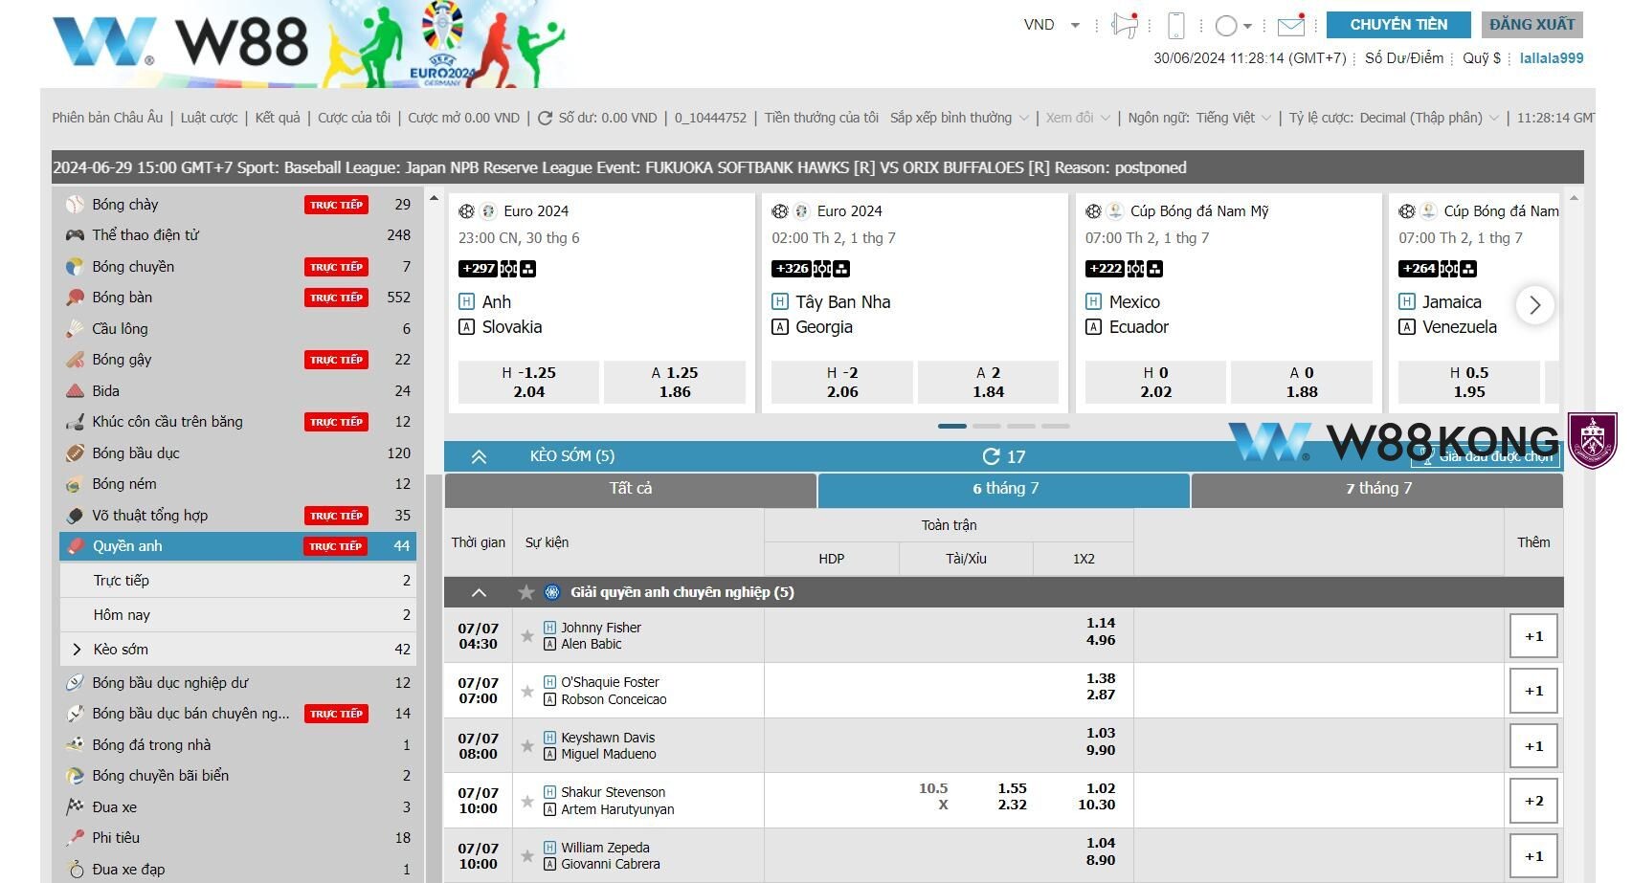Viewport: 1632px width, 883px height.
Task: Click the Khúc côn cầu trên băng icon
Action: [x=75, y=422]
